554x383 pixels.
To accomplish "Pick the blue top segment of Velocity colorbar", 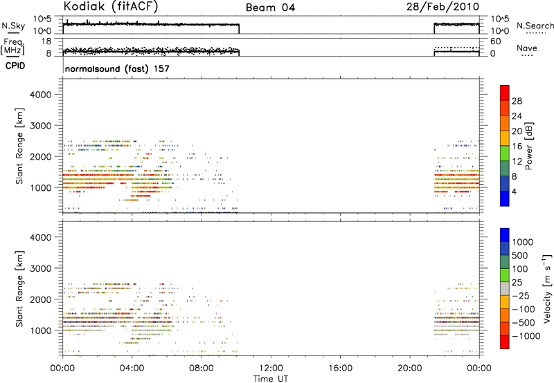I will [x=505, y=235].
